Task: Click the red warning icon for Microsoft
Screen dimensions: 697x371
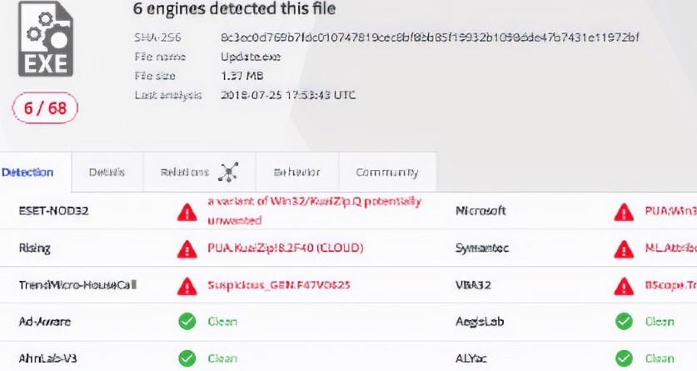Action: (624, 212)
